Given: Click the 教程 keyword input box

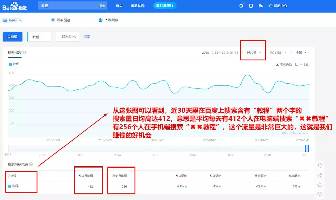Looking at the screenshot, I should 39,37.
